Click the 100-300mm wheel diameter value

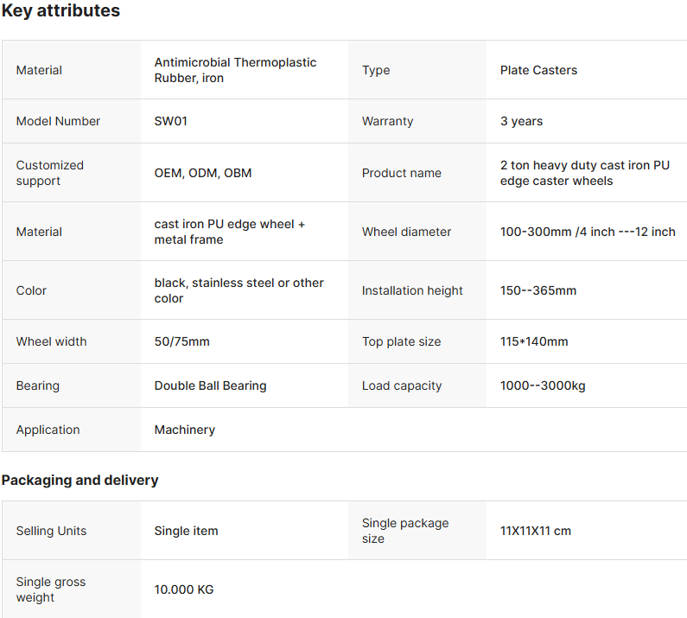pos(588,232)
